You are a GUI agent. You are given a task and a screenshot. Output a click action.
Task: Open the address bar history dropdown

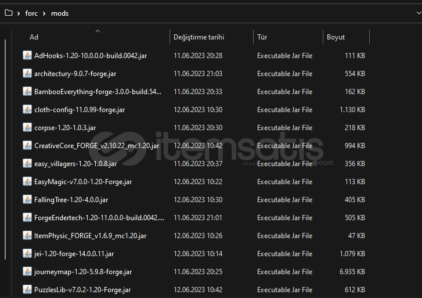(x=419, y=13)
